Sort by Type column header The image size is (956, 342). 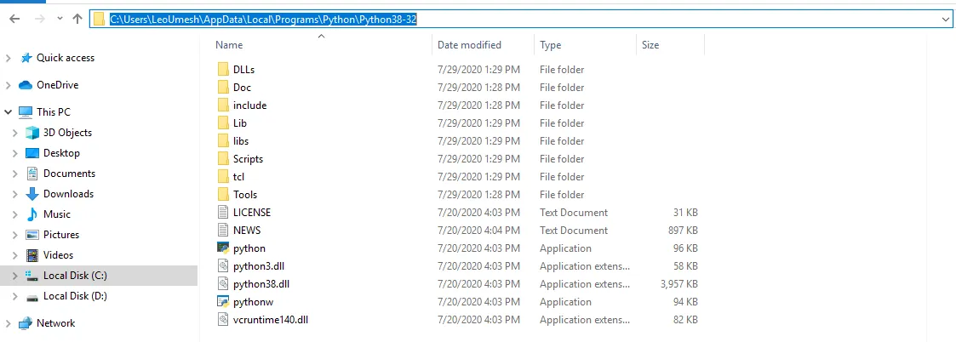tap(550, 45)
